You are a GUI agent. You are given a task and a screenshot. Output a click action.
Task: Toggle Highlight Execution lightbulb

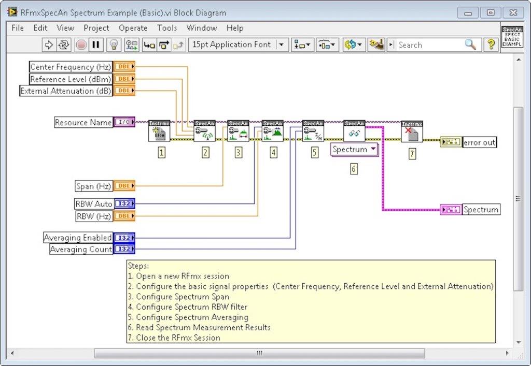click(x=113, y=45)
